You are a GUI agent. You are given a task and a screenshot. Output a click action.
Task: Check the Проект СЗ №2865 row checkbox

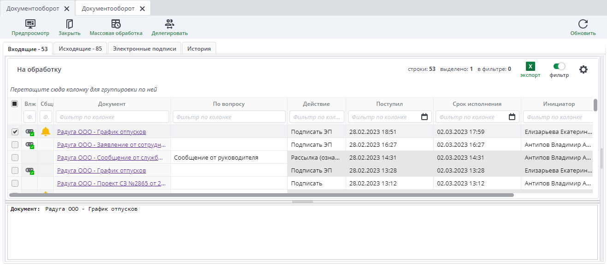point(15,183)
